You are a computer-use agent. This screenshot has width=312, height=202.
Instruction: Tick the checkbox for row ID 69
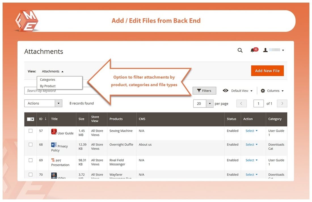point(31,160)
